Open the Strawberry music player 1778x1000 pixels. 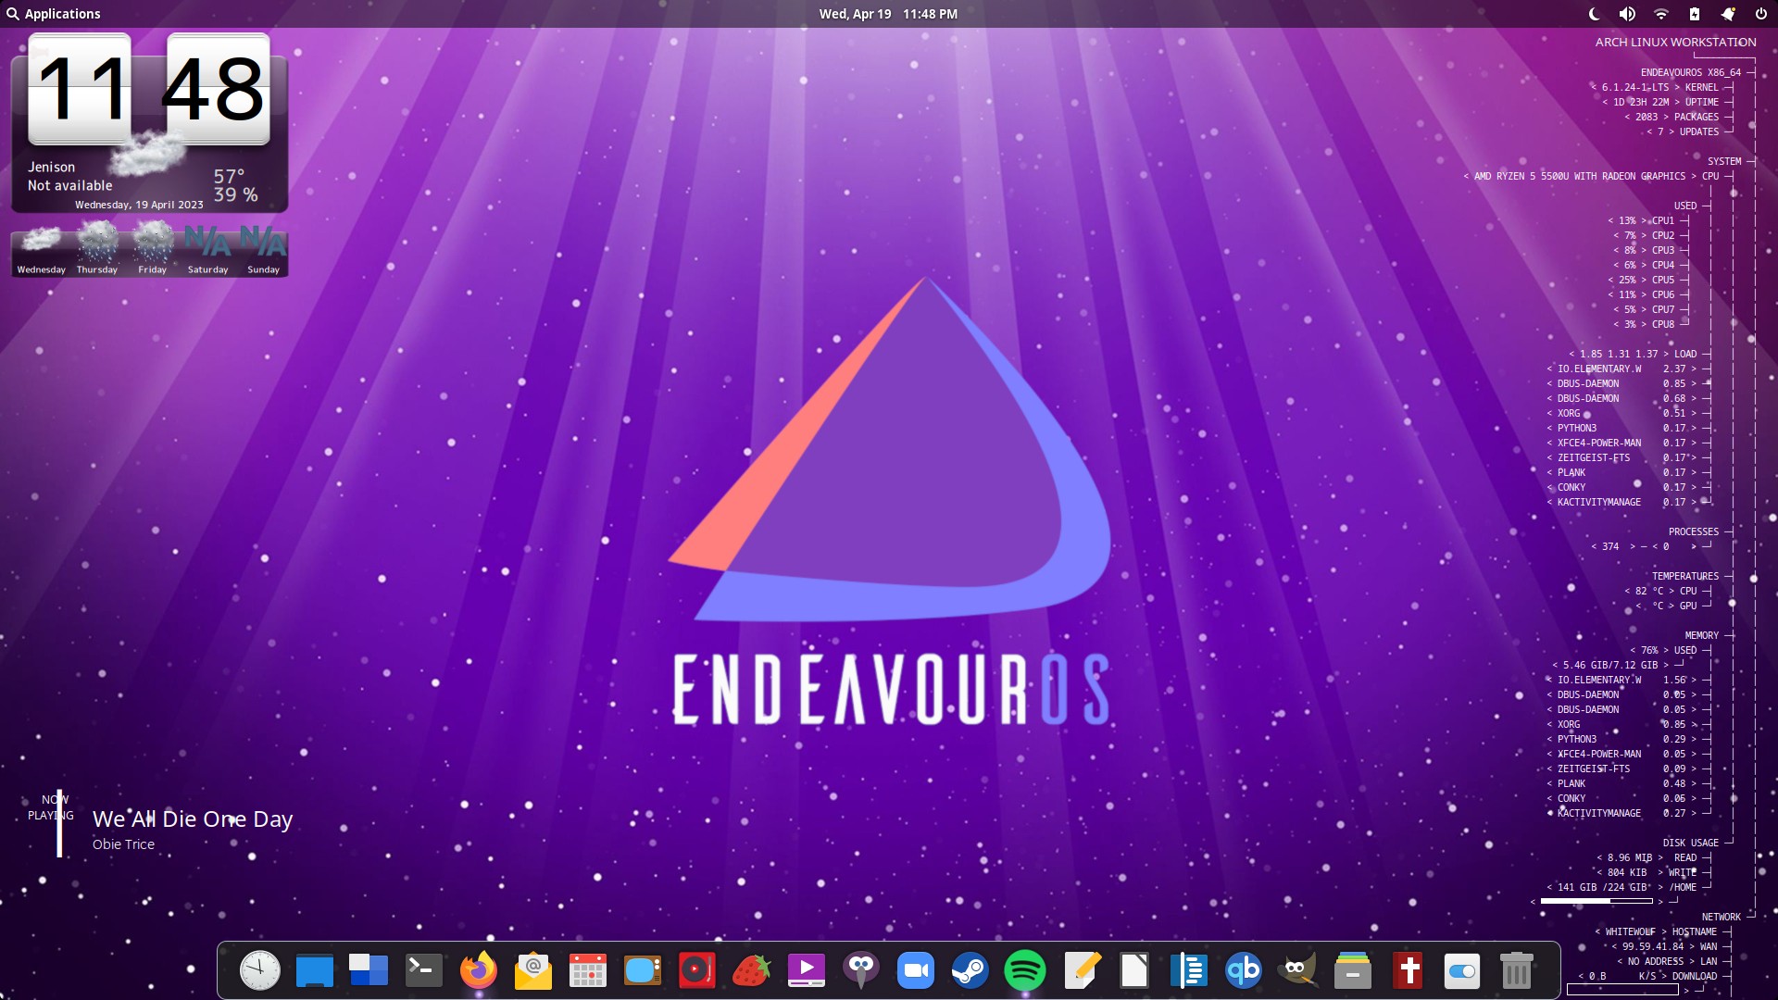point(751,970)
